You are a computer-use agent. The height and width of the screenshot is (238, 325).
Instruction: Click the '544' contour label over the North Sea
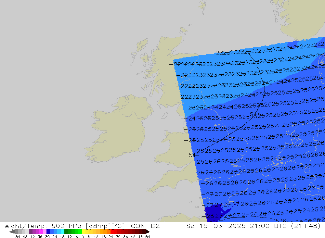(x=255, y=115)
